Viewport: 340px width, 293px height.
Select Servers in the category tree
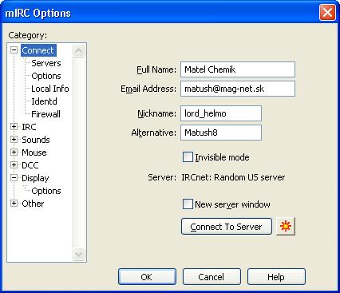(46, 63)
